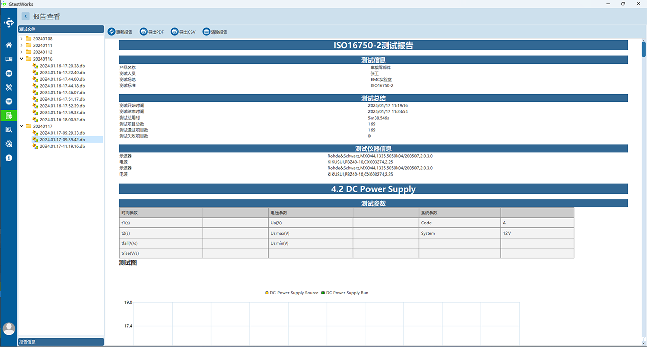Click 更新报告 to refresh the report
Image resolution: width=647 pixels, height=347 pixels.
pos(120,32)
